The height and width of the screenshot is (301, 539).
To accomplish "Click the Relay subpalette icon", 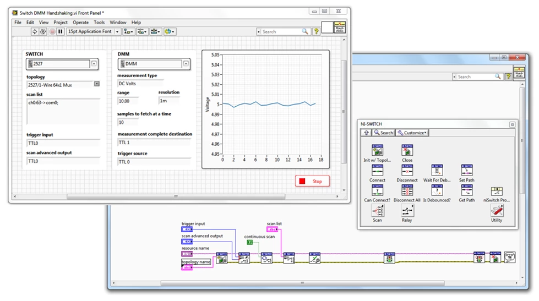I will tap(407, 211).
